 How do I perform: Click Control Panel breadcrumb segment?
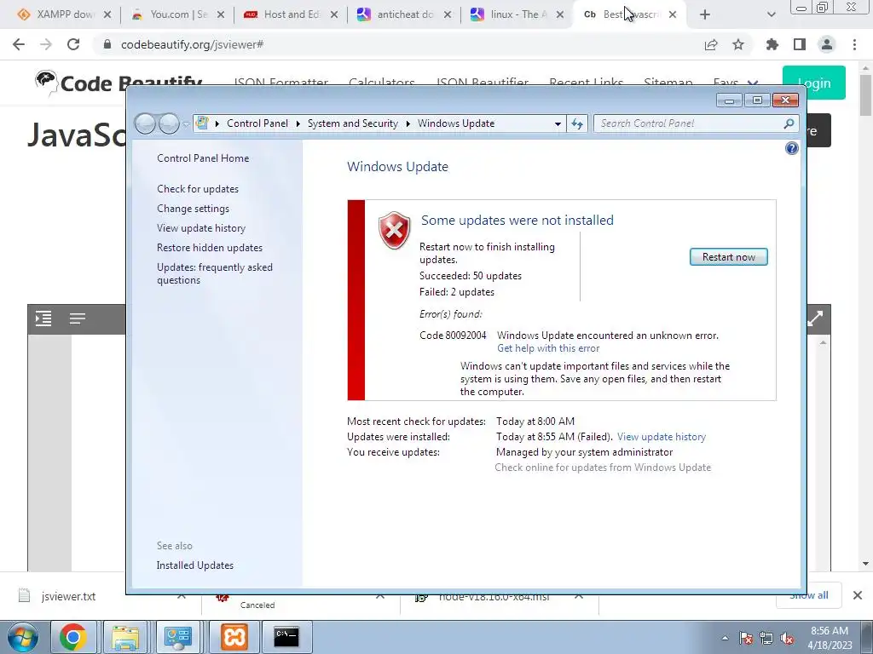point(257,123)
